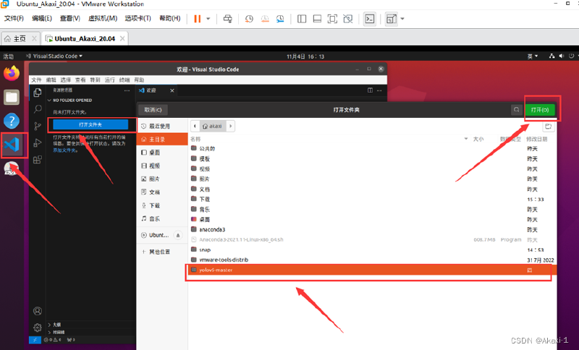
Task: Pause the virtual machine in VMware toolbar
Action: [198, 19]
